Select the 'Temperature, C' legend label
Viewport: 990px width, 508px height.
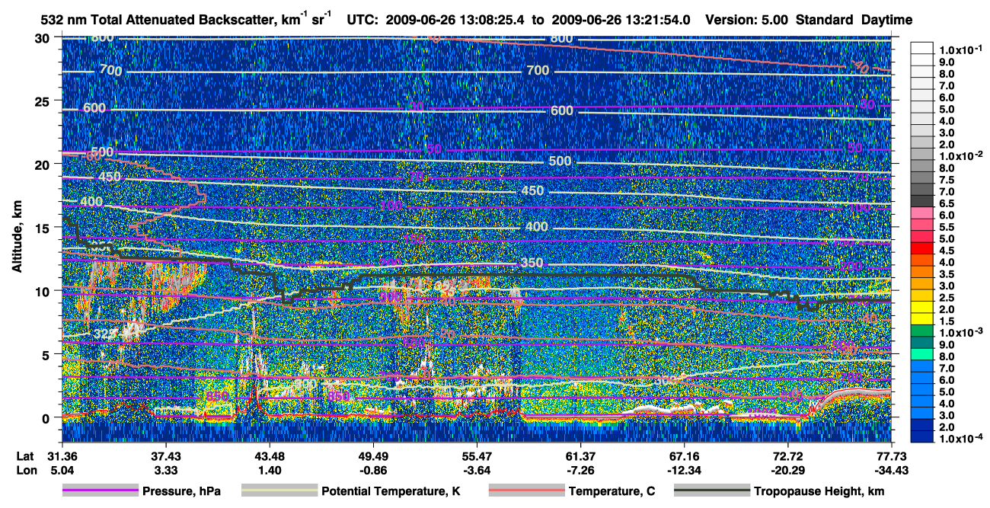(x=612, y=491)
